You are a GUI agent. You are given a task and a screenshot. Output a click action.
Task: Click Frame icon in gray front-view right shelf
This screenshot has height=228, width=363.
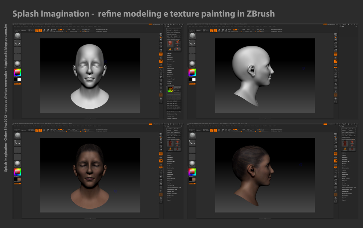pos(161,74)
